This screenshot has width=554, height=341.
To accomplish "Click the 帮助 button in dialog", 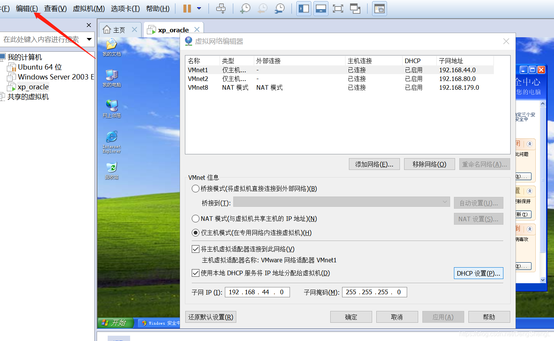I will pyautogui.click(x=489, y=317).
